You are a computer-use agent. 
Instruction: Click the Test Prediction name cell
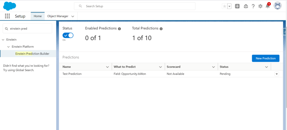pyautogui.click(x=72, y=74)
